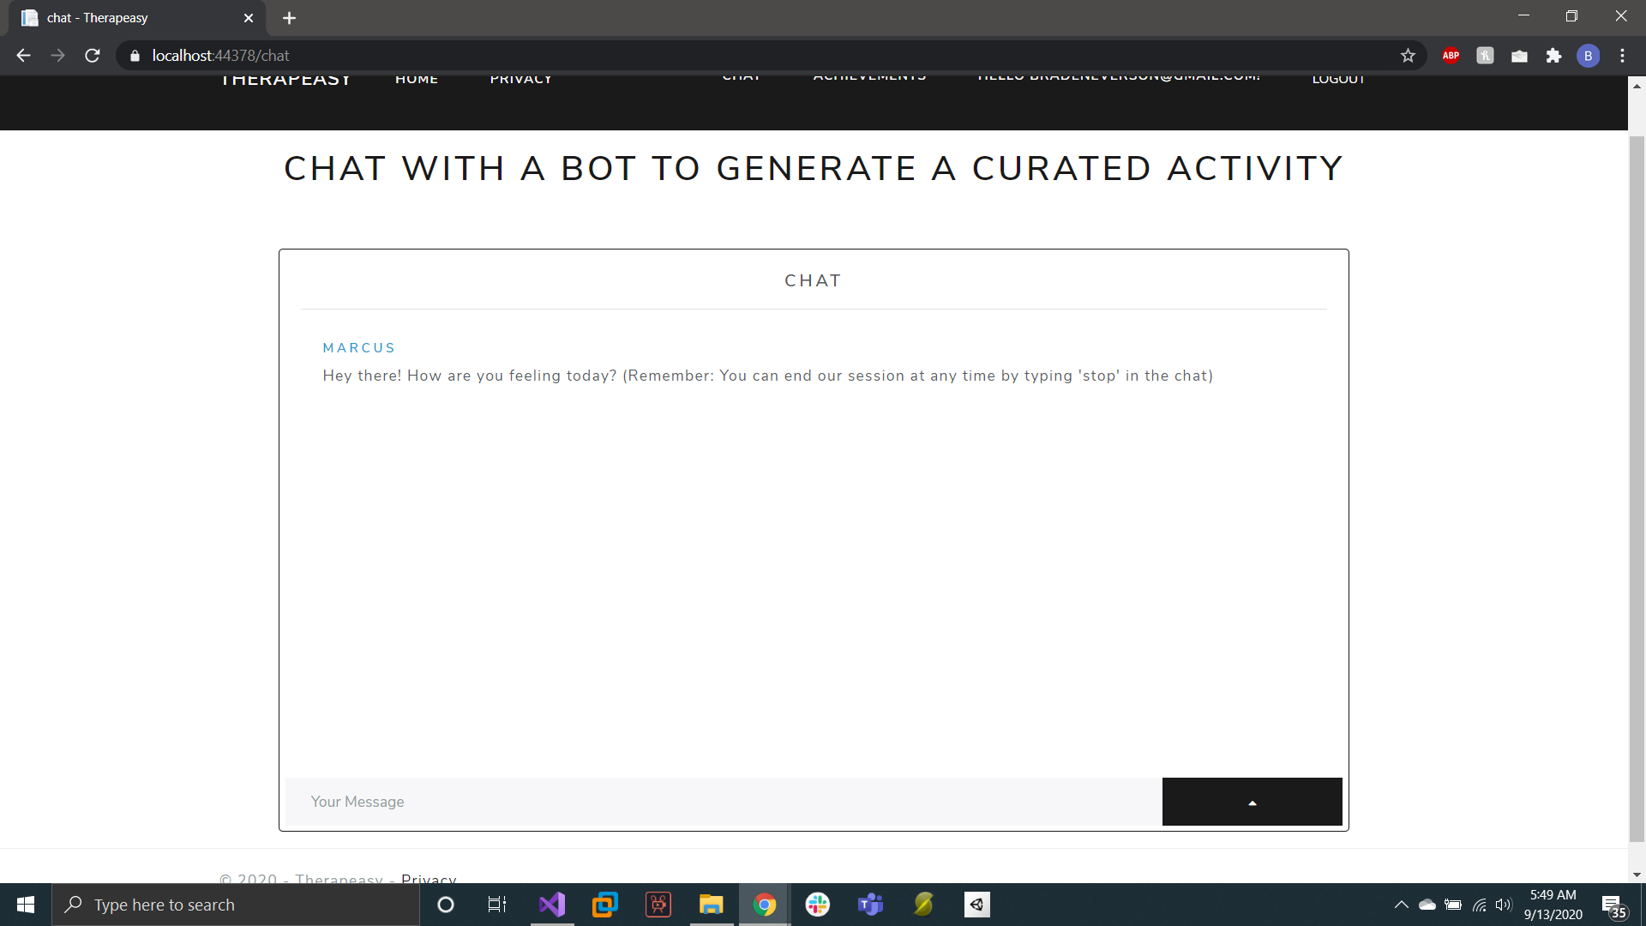
Task: Open Windows notification center
Action: [1612, 905]
